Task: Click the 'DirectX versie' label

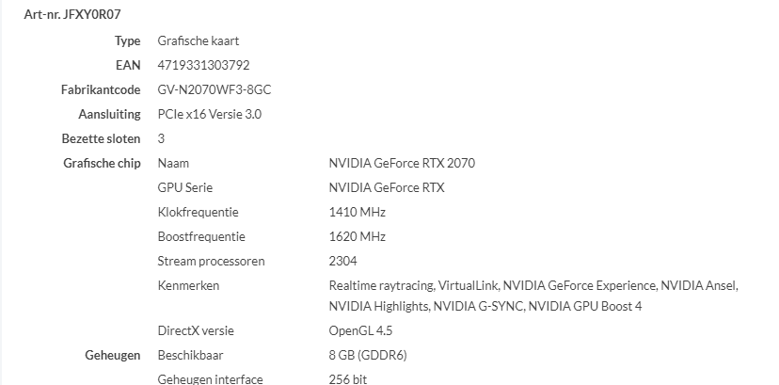Action: [x=196, y=330]
